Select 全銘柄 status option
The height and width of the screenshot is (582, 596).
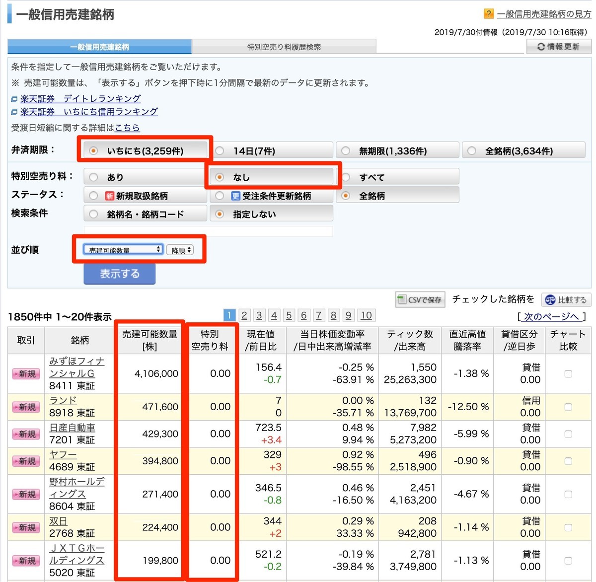[x=397, y=196]
